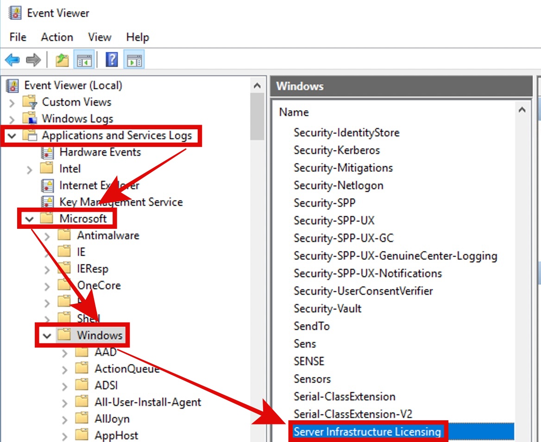541x442 pixels.
Task: Select the Sens list entry
Action: pyautogui.click(x=305, y=344)
